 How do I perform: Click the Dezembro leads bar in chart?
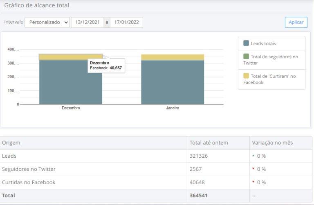coord(71,84)
